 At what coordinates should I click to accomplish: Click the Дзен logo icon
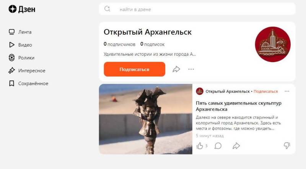coord(13,9)
